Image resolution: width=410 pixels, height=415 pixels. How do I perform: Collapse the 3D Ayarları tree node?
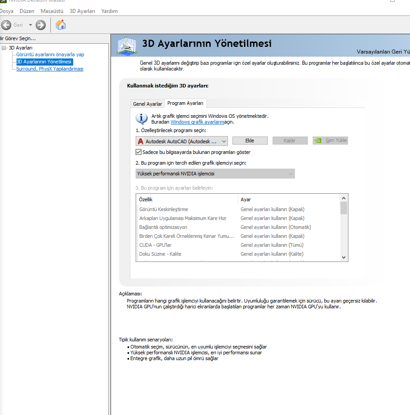[4, 48]
